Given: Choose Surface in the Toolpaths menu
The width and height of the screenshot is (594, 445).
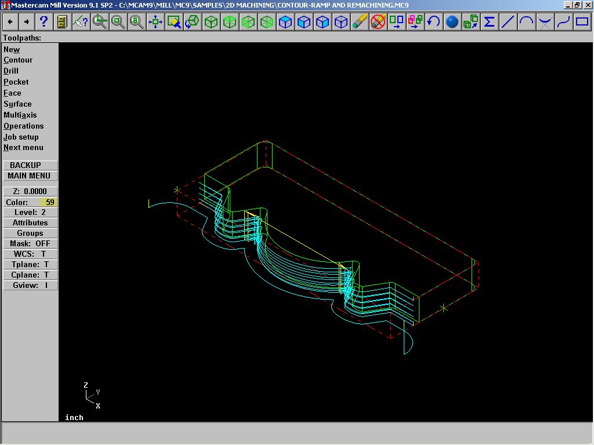Looking at the screenshot, I should 17,104.
